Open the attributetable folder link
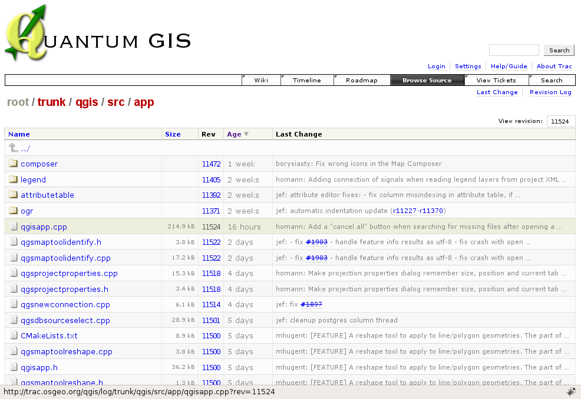Image resolution: width=581 pixels, height=399 pixels. point(47,195)
